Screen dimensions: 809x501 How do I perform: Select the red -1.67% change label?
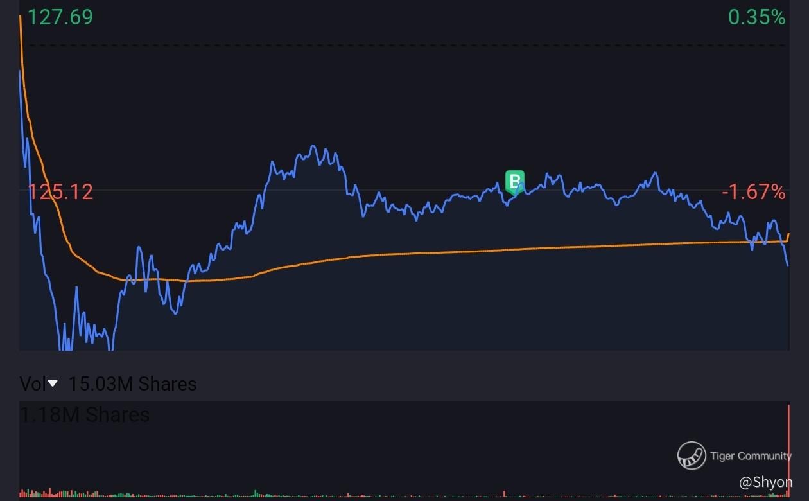(753, 191)
